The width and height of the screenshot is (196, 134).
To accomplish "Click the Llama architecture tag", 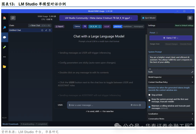I will [x=77, y=27].
